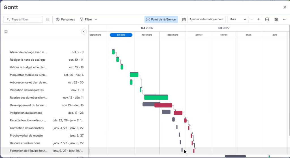Select the Atelier de cadrage task row
Screen dimensions: 290x158
tap(44, 52)
